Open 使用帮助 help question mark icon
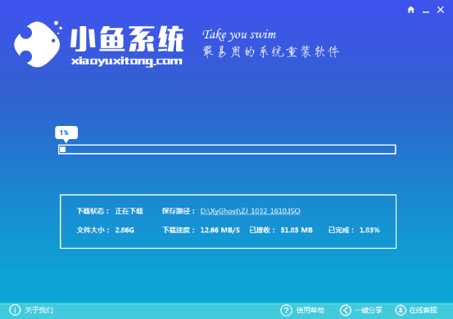The height and width of the screenshot is (319, 453). (x=286, y=310)
